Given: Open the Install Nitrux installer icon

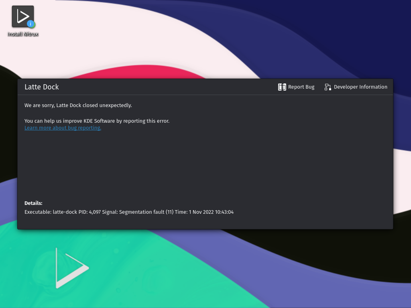Looking at the screenshot, I should [x=22, y=16].
